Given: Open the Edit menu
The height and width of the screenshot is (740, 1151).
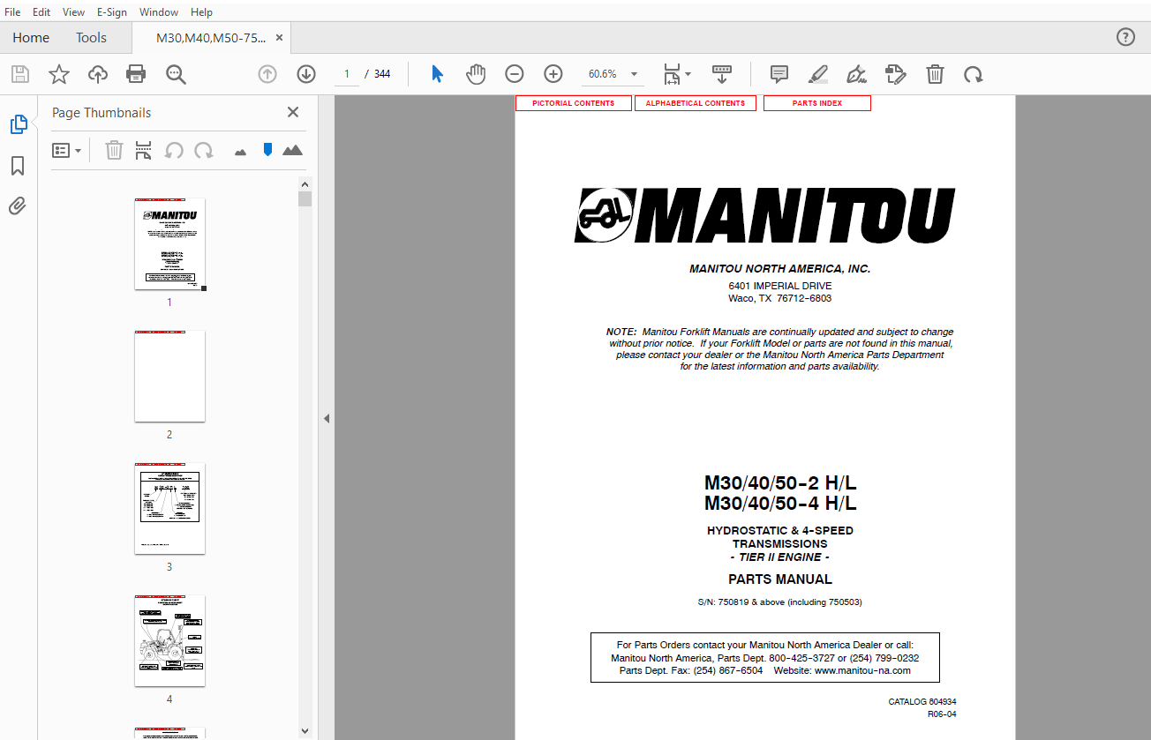Looking at the screenshot, I should tap(41, 12).
